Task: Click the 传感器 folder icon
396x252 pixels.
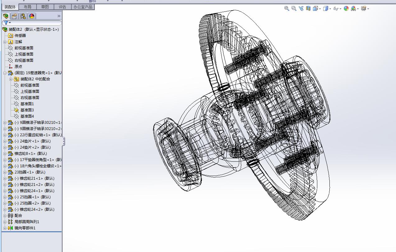Action: click(11, 35)
